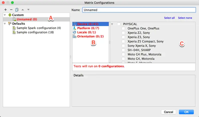This screenshot has width=199, height=117.
Task: Collapse the Custom tree node
Action: [x=5, y=15]
